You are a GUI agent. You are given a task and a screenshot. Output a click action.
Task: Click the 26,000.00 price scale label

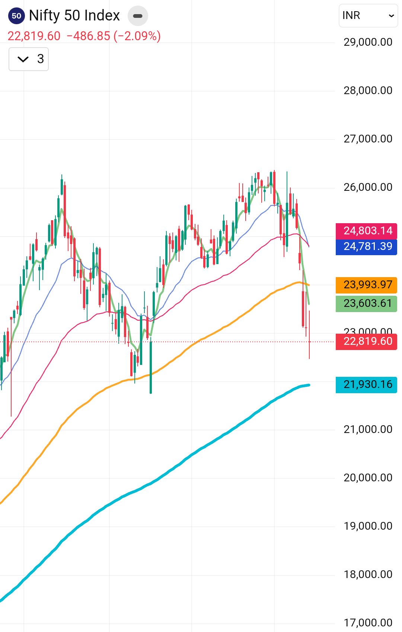coord(368,187)
